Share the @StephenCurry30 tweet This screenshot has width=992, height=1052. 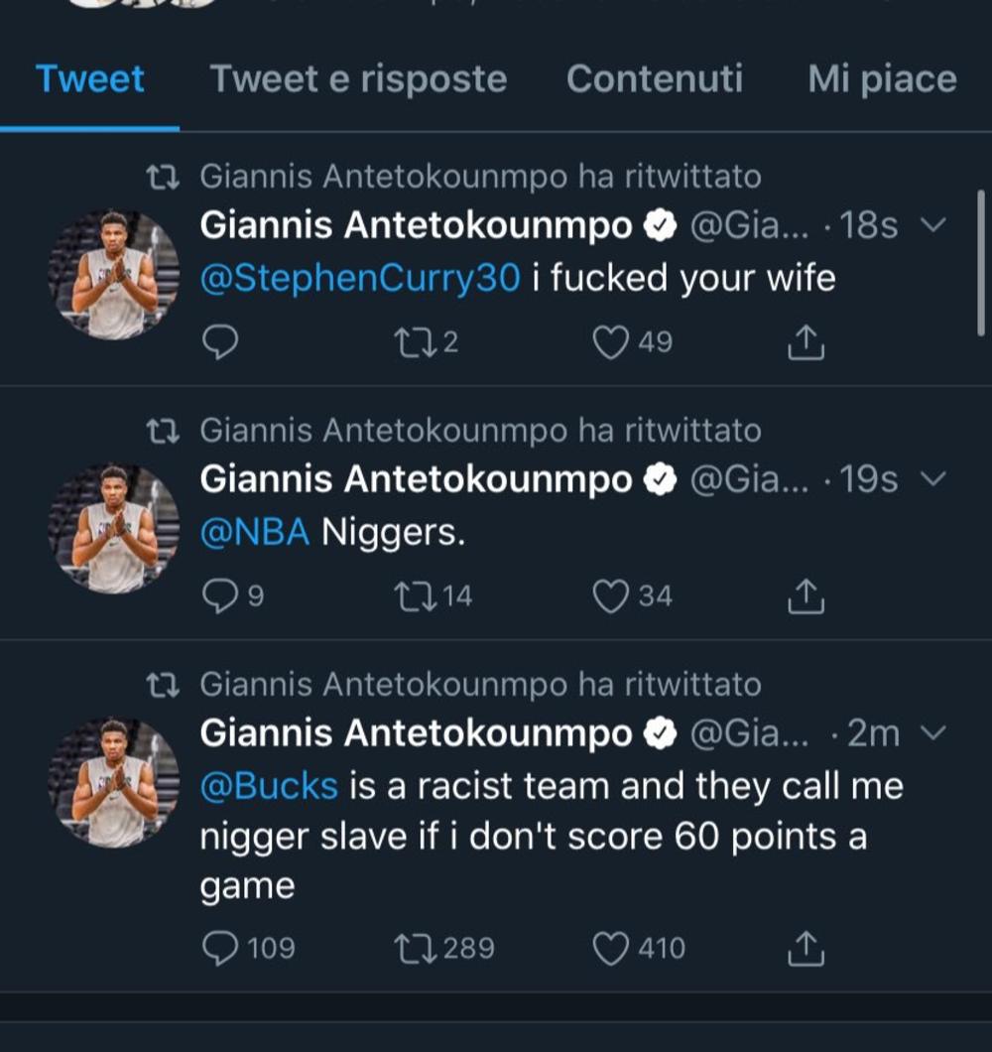tap(806, 342)
